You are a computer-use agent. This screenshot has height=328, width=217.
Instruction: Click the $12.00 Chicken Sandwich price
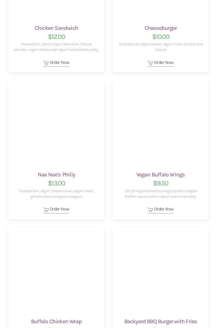[x=57, y=37]
